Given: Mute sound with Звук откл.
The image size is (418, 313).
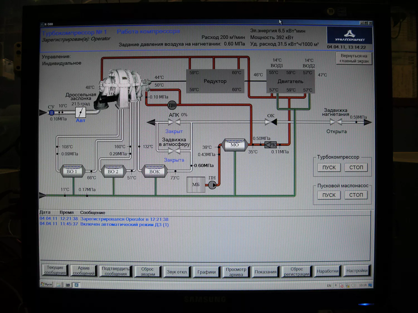Looking at the screenshot, I should (177, 272).
